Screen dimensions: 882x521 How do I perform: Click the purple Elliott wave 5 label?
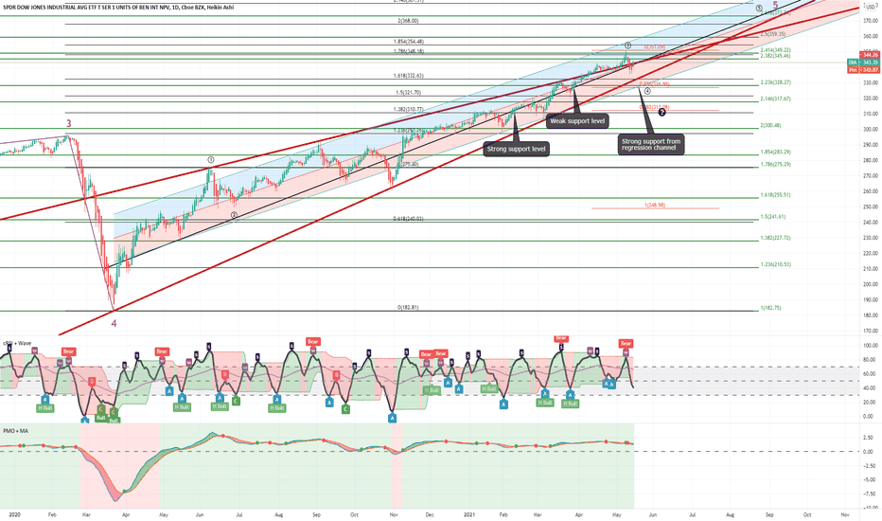775,5
